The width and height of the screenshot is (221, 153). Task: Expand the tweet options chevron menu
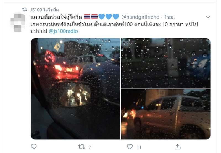click(x=208, y=17)
